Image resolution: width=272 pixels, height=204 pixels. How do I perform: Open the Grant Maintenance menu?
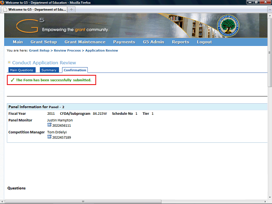(85, 42)
